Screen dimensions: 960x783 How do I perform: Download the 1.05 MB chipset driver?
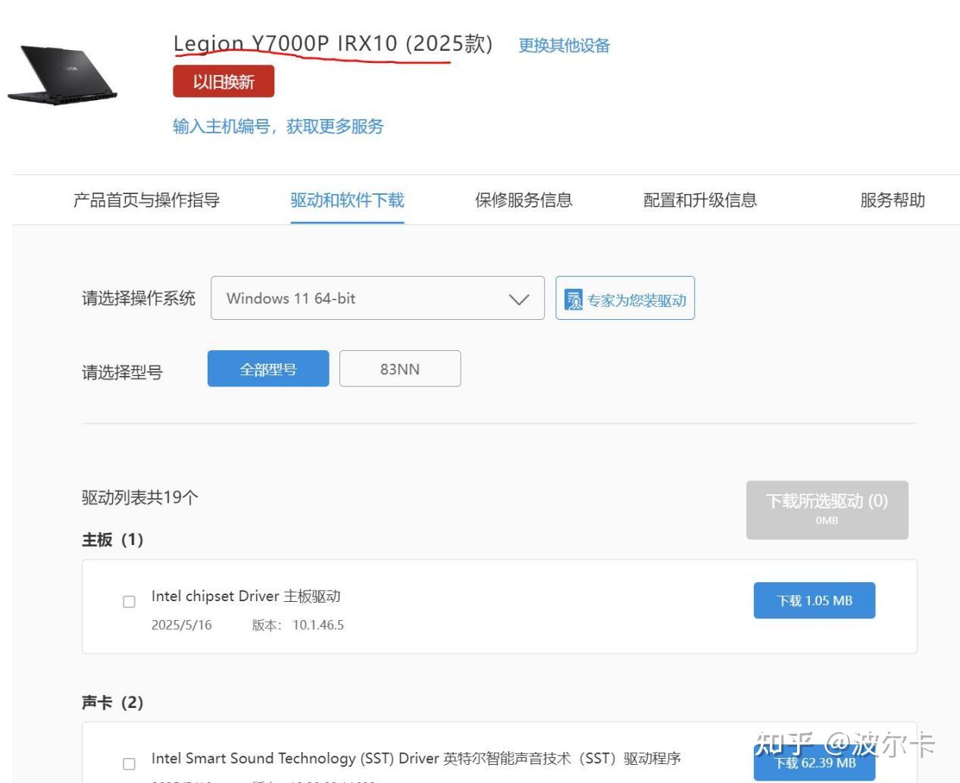point(814,600)
